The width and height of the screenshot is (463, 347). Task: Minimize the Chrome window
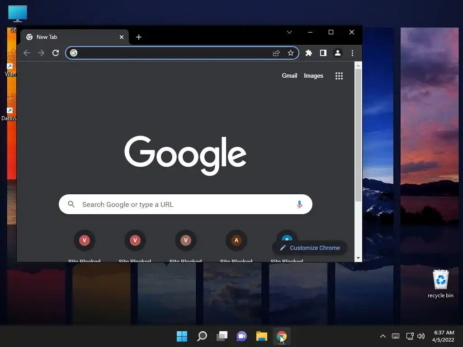click(310, 32)
